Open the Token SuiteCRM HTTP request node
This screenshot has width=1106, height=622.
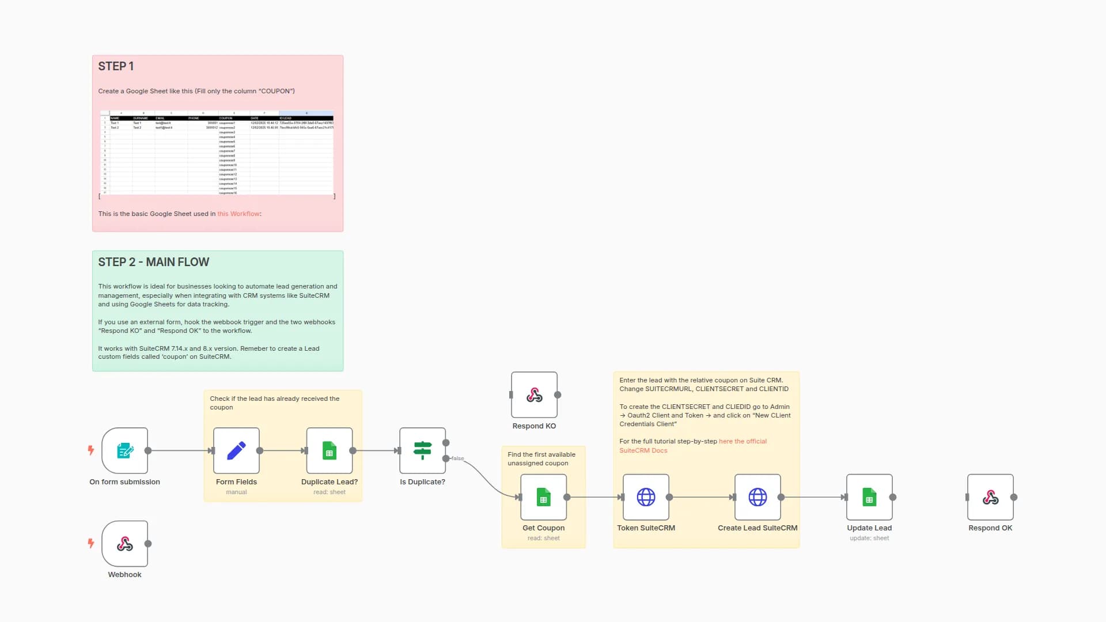coord(646,497)
